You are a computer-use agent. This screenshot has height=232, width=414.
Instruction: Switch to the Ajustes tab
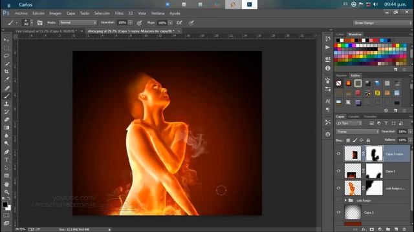[341, 75]
